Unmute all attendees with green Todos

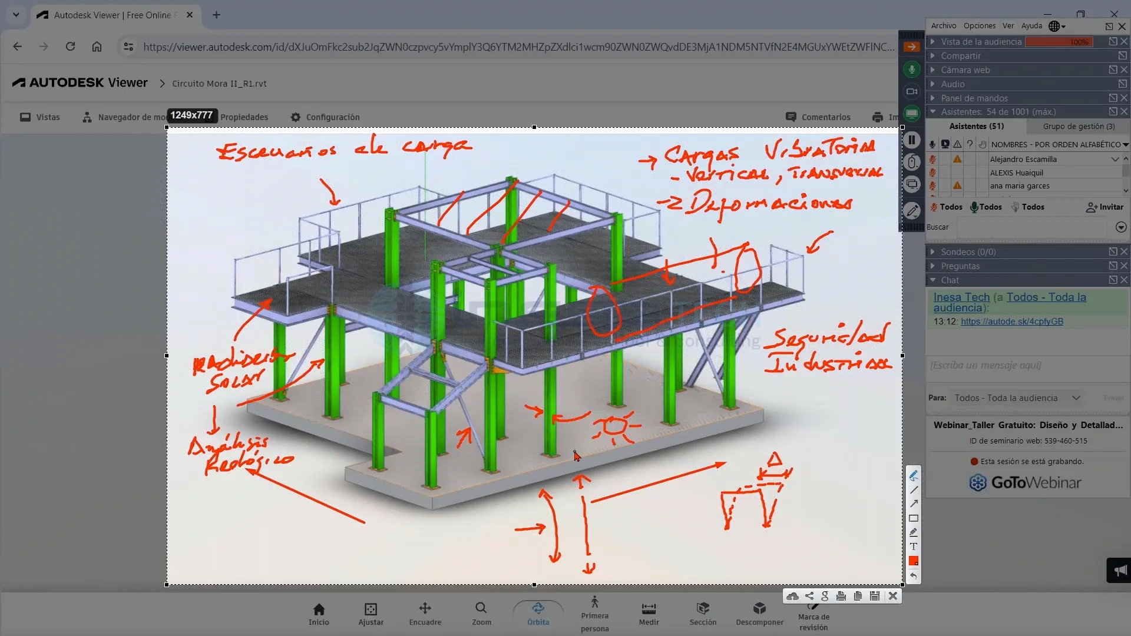pos(986,207)
